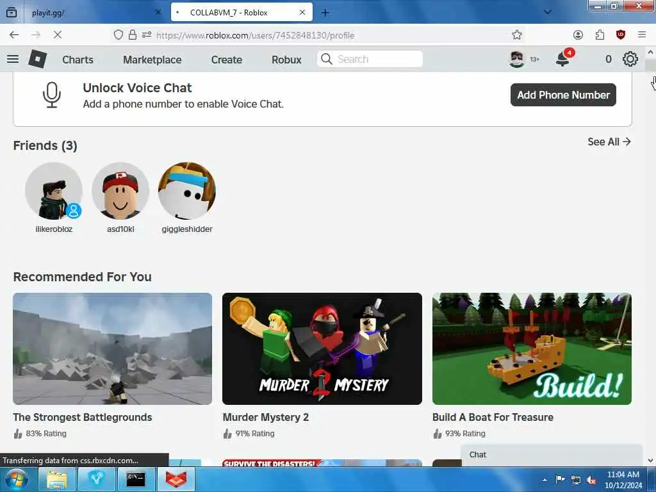The width and height of the screenshot is (656, 492).
Task: Open the command prompt taskbar icon
Action: (136, 479)
